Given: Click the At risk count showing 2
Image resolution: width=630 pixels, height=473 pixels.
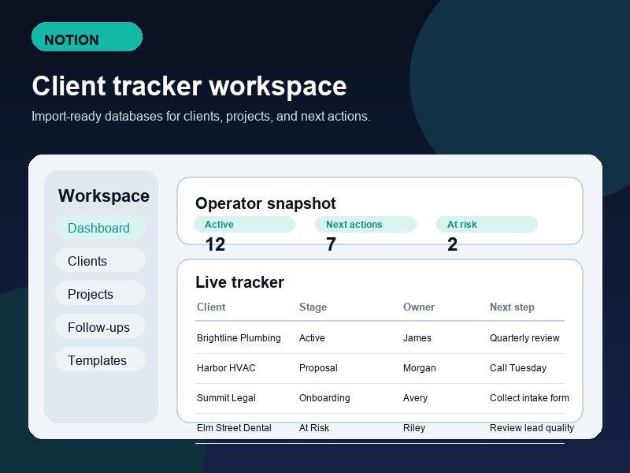Looking at the screenshot, I should click(x=453, y=244).
